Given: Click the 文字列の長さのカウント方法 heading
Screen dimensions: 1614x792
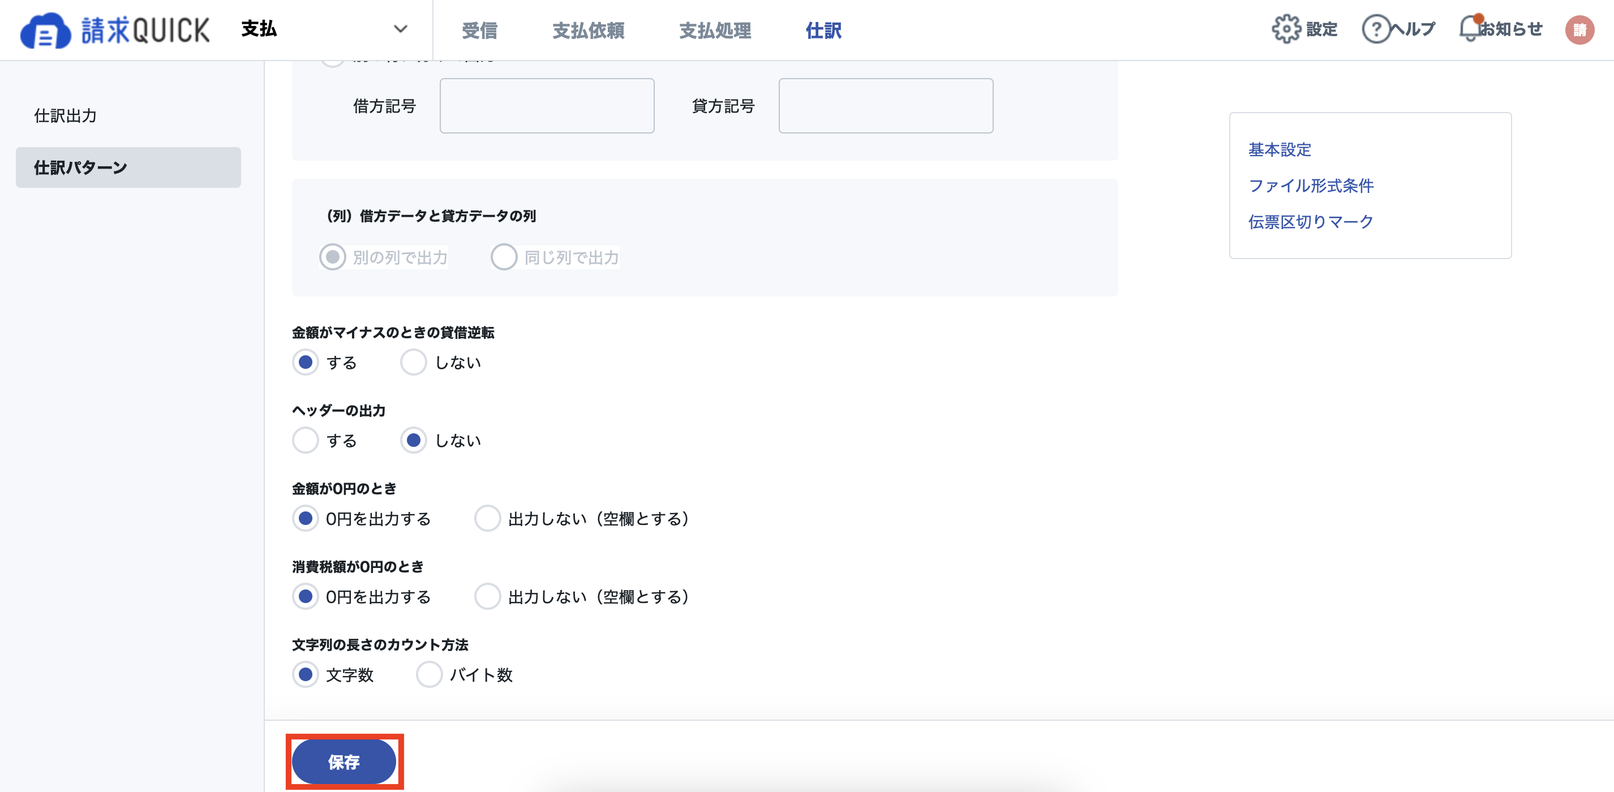Looking at the screenshot, I should 380,644.
